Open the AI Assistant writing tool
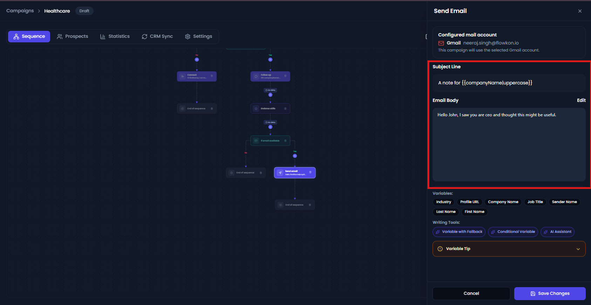591x305 pixels. (x=557, y=232)
